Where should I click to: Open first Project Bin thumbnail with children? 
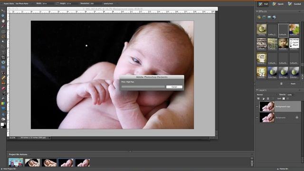[16, 162]
